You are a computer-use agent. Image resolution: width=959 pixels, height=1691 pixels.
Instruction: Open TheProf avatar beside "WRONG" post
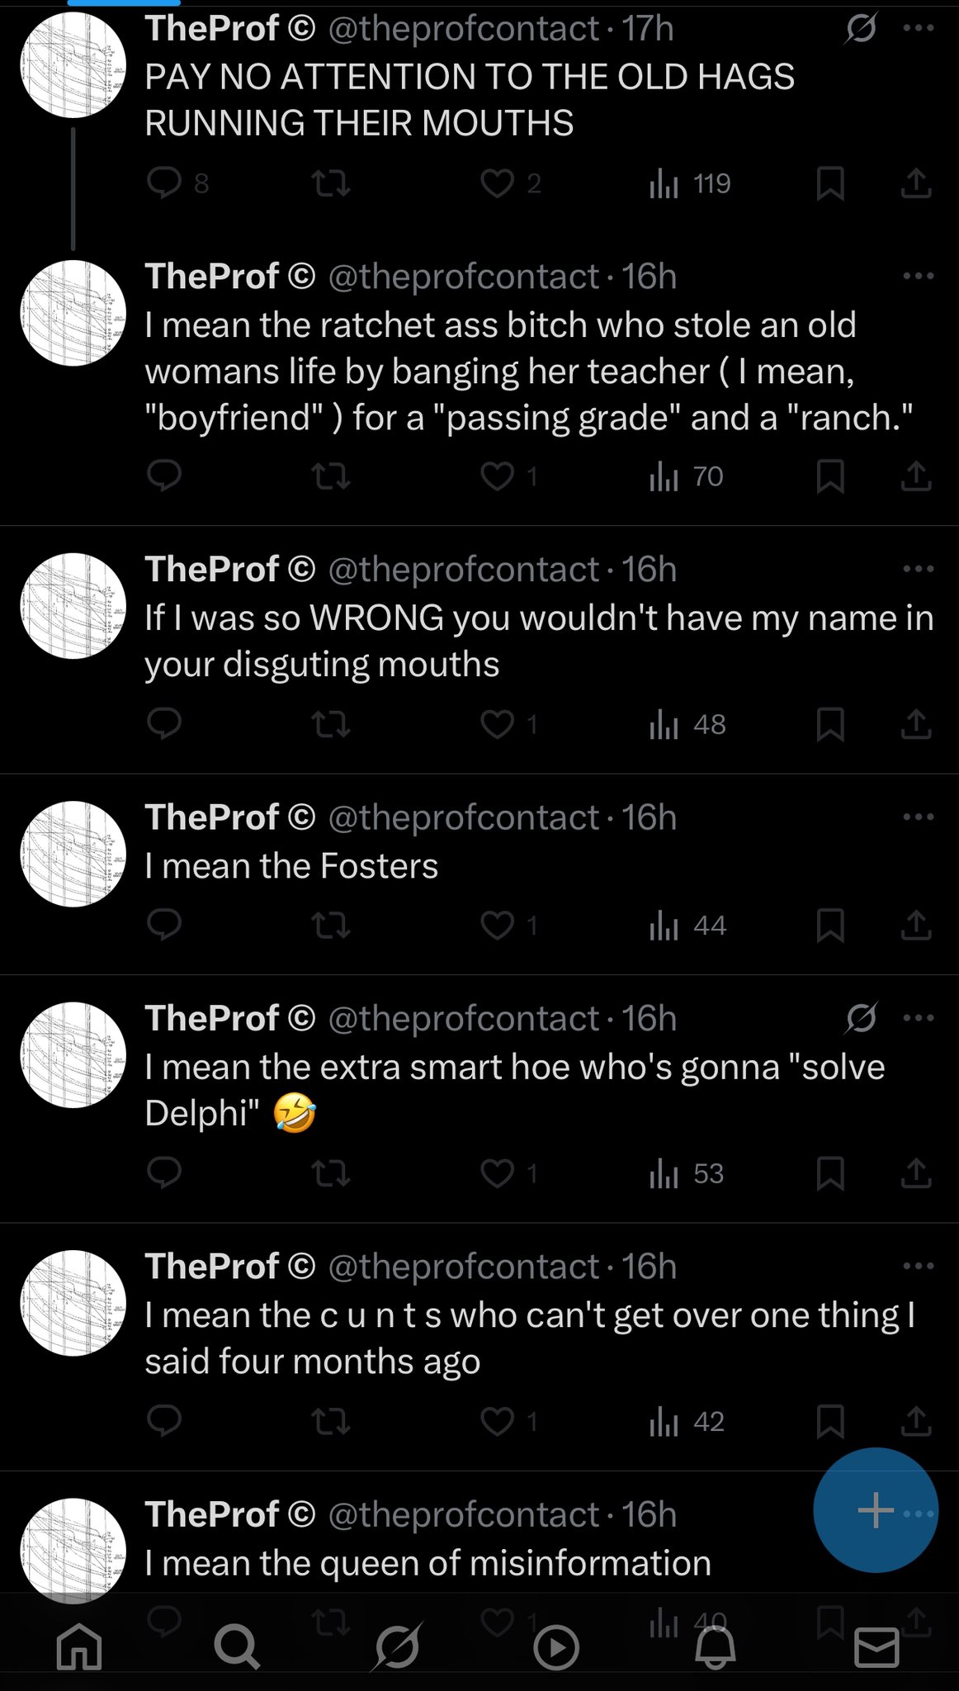coord(73,606)
